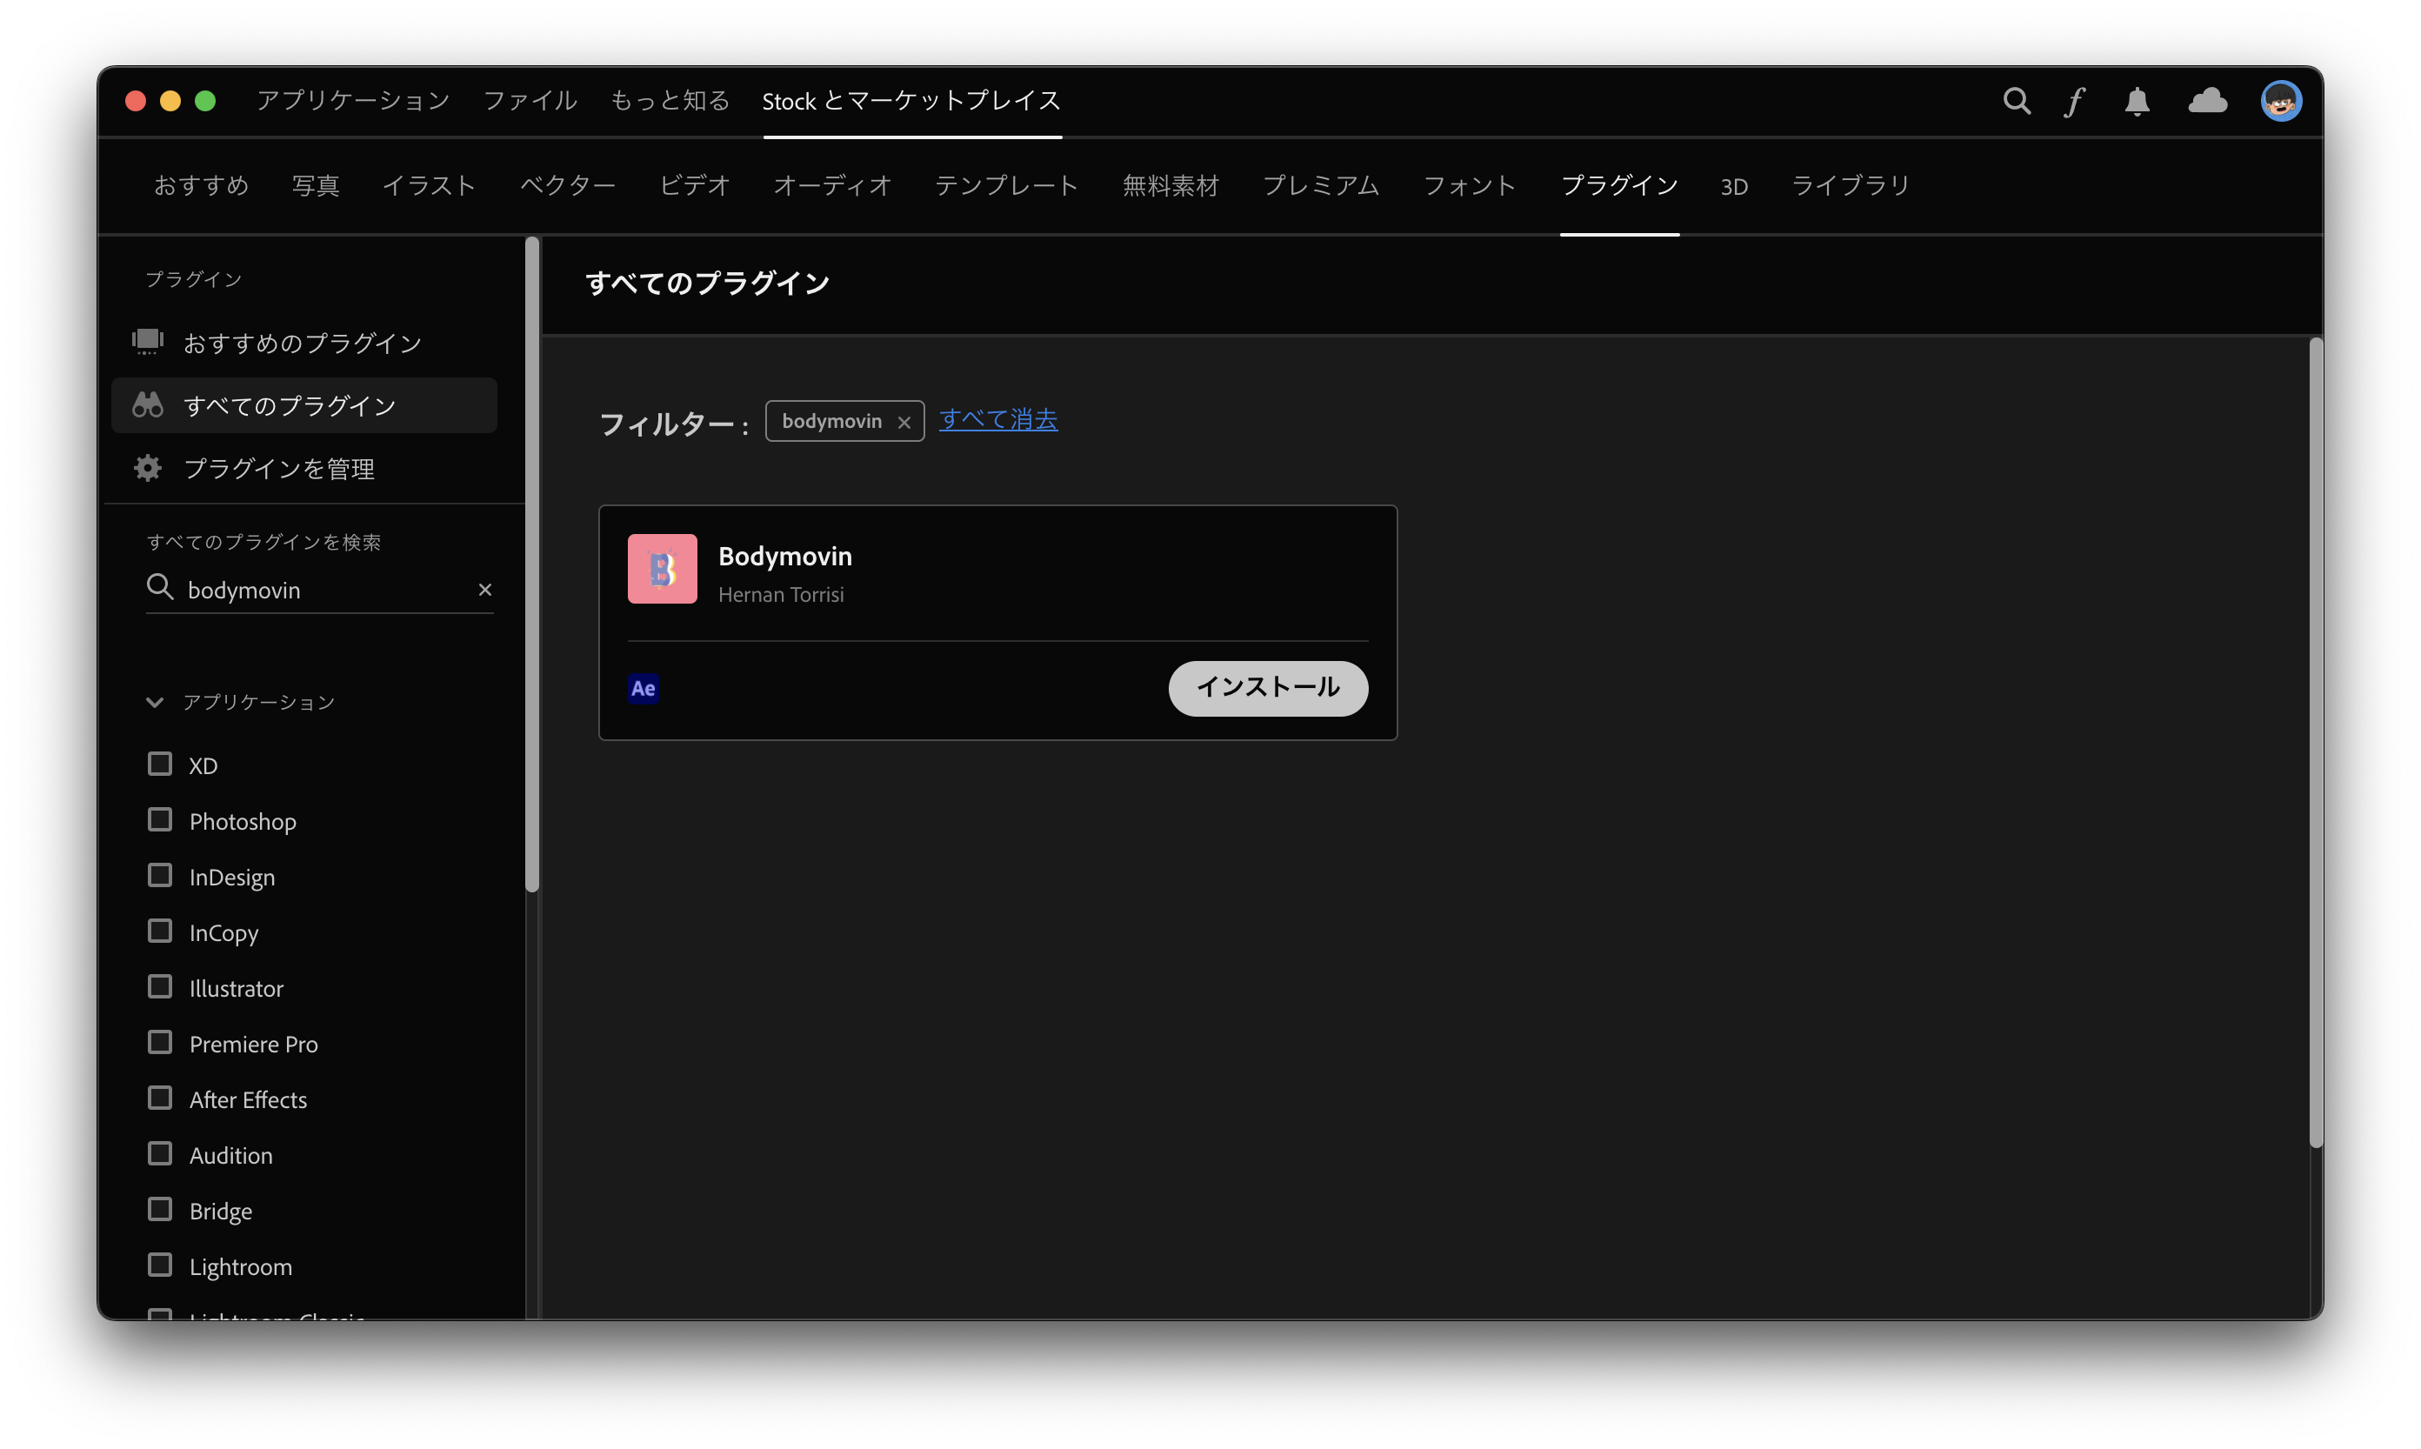This screenshot has width=2421, height=1449.
Task: Check the Premiere Pro checkbox
Action: (159, 1042)
